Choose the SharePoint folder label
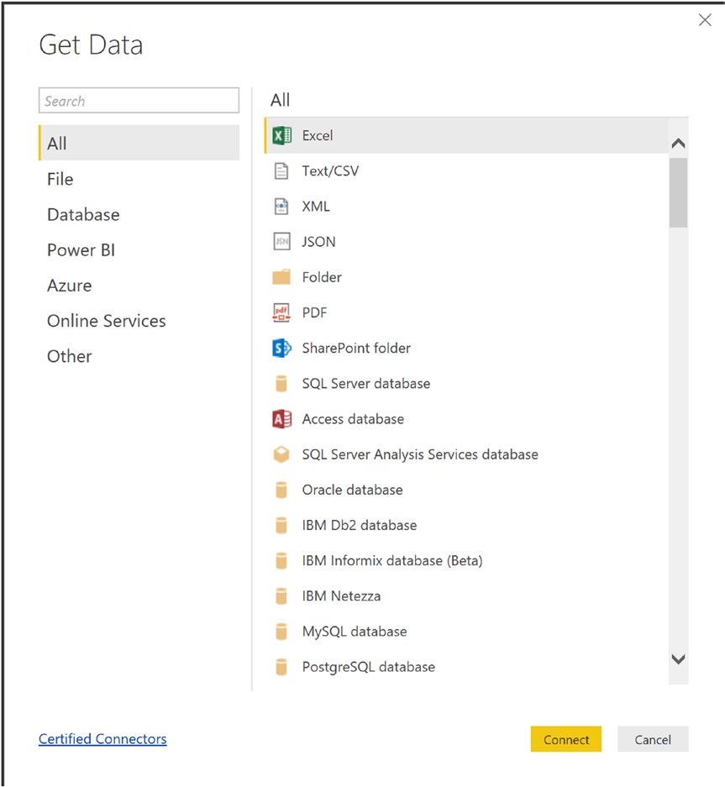This screenshot has height=787, width=725. (x=356, y=349)
